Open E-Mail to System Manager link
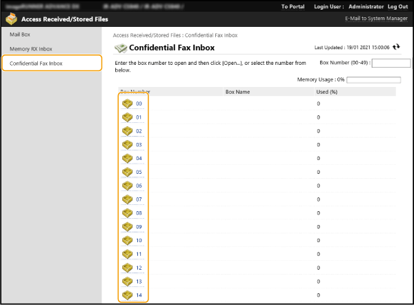The height and width of the screenshot is (305, 414). tap(376, 19)
